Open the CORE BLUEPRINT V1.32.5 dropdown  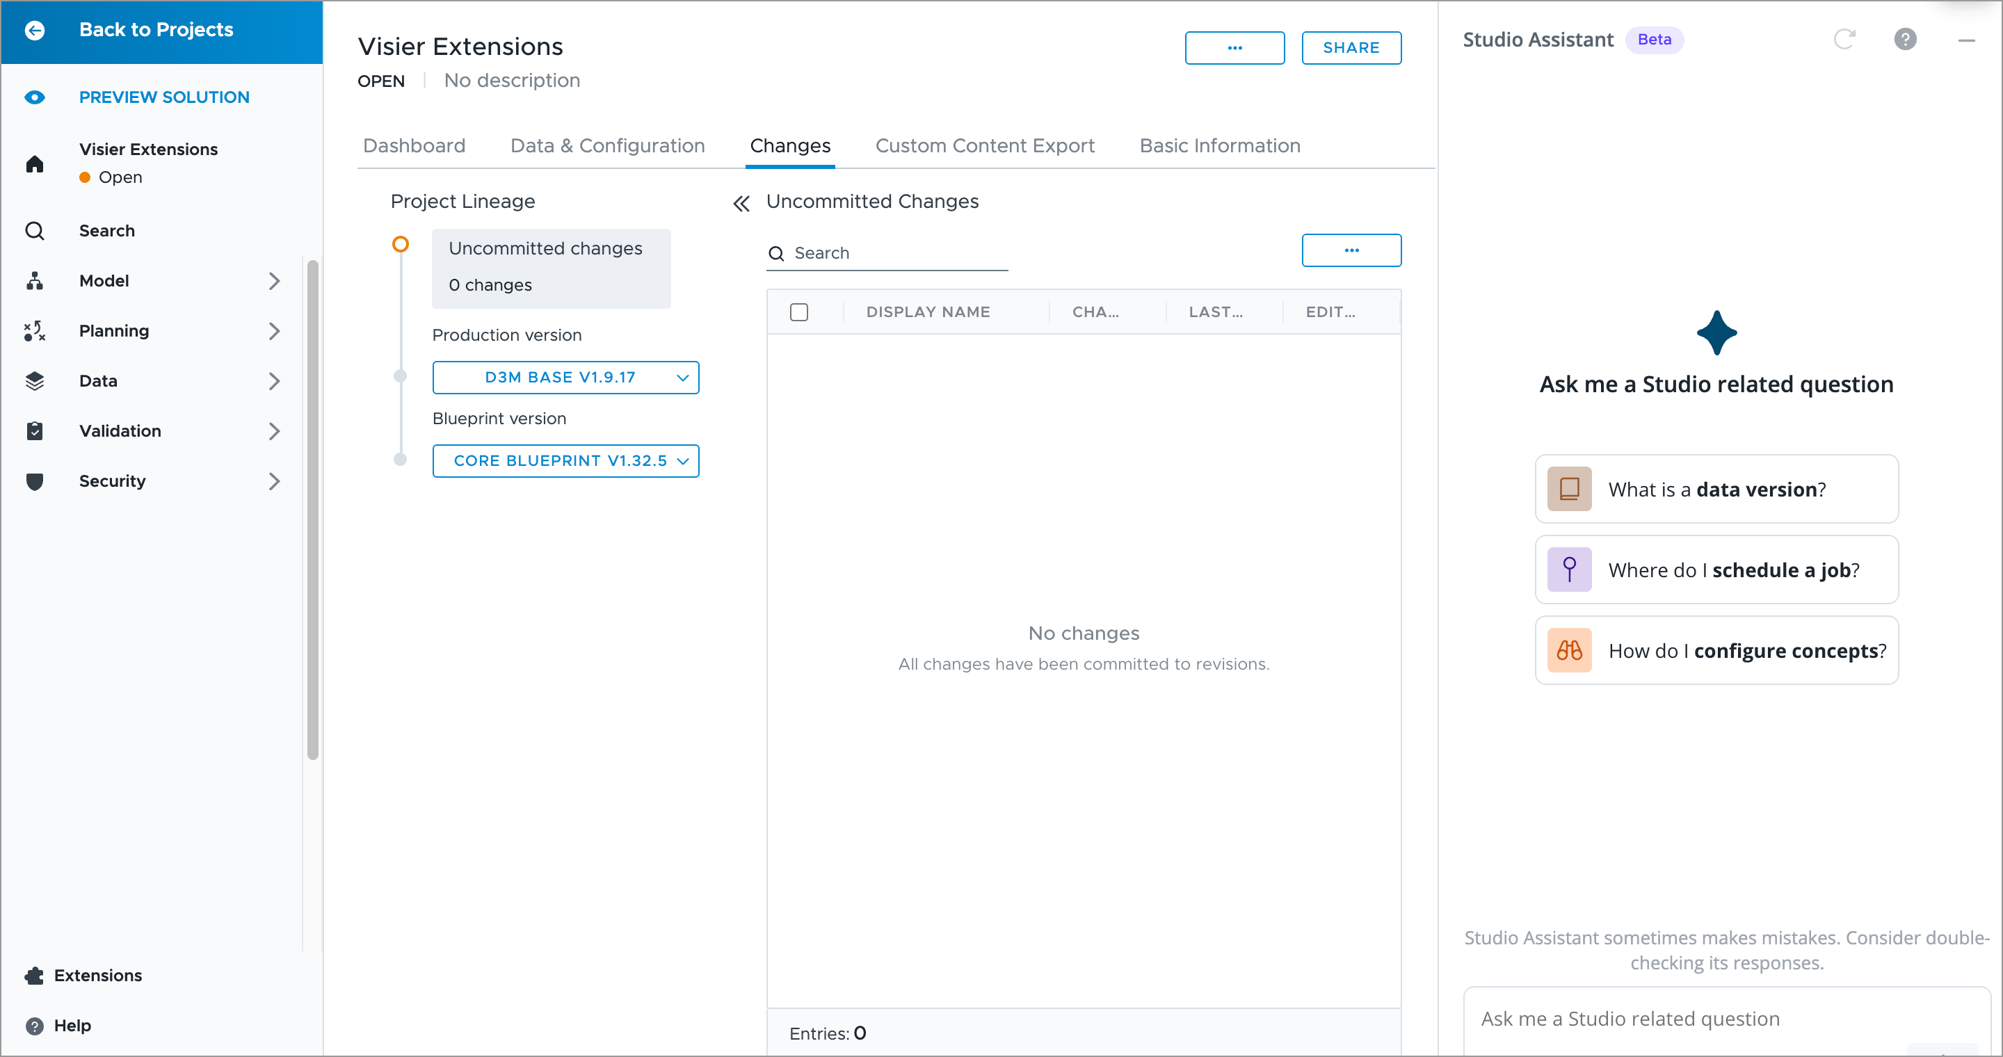(x=565, y=461)
